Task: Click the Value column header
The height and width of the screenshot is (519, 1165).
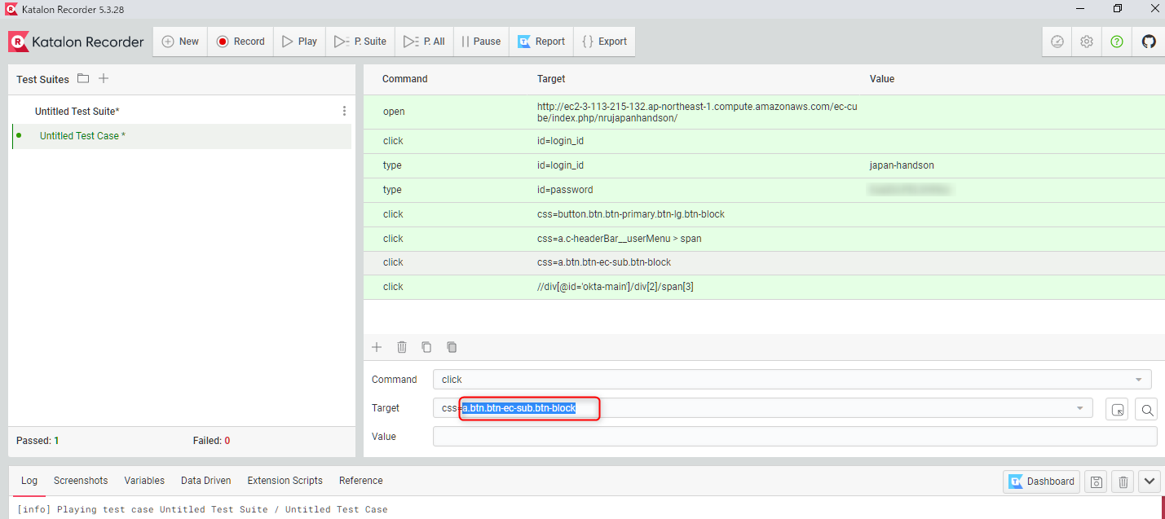Action: tap(882, 79)
